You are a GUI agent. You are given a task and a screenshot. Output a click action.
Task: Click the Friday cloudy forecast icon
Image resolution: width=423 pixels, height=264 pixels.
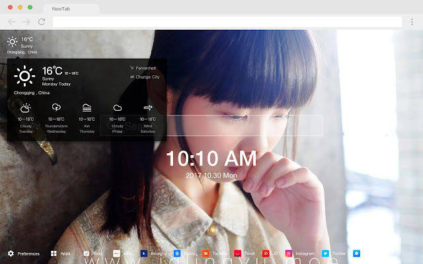(118, 108)
